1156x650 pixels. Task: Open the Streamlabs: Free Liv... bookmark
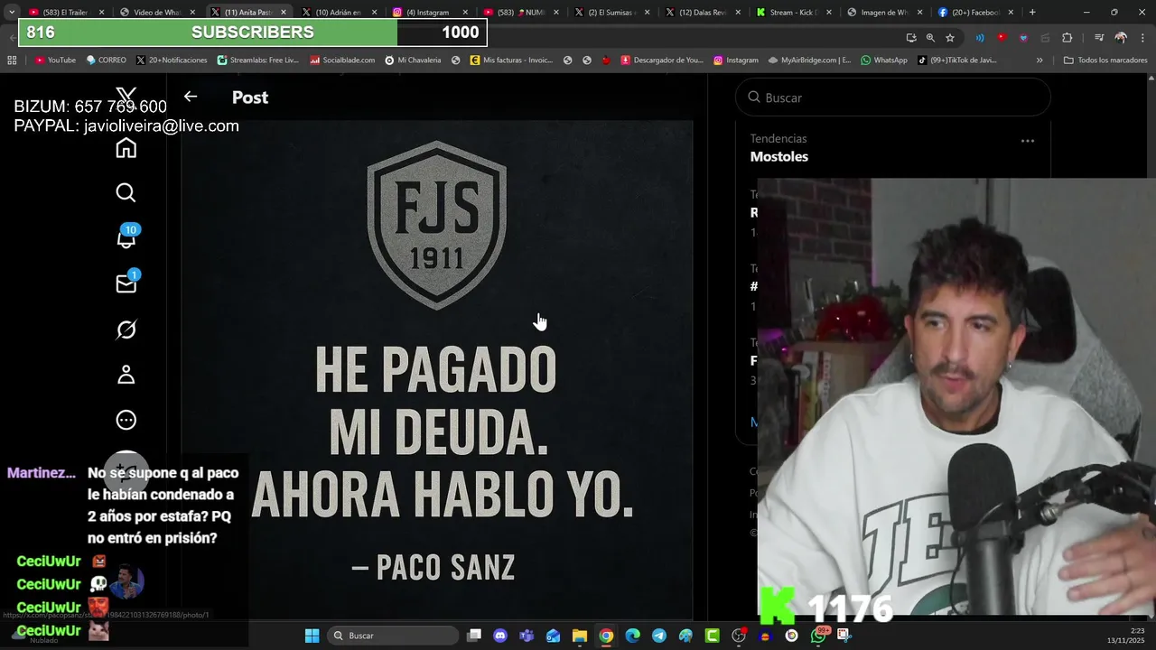click(257, 60)
